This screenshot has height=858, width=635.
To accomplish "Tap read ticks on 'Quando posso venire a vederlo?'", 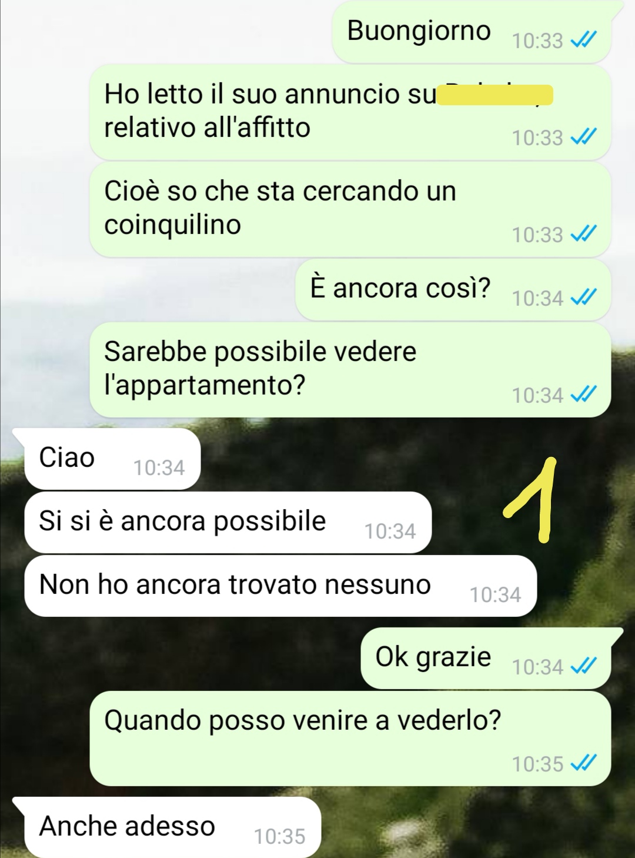I will coord(584,763).
